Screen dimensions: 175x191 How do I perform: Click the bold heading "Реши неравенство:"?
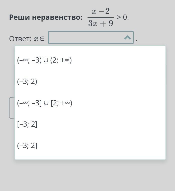(x=46, y=17)
